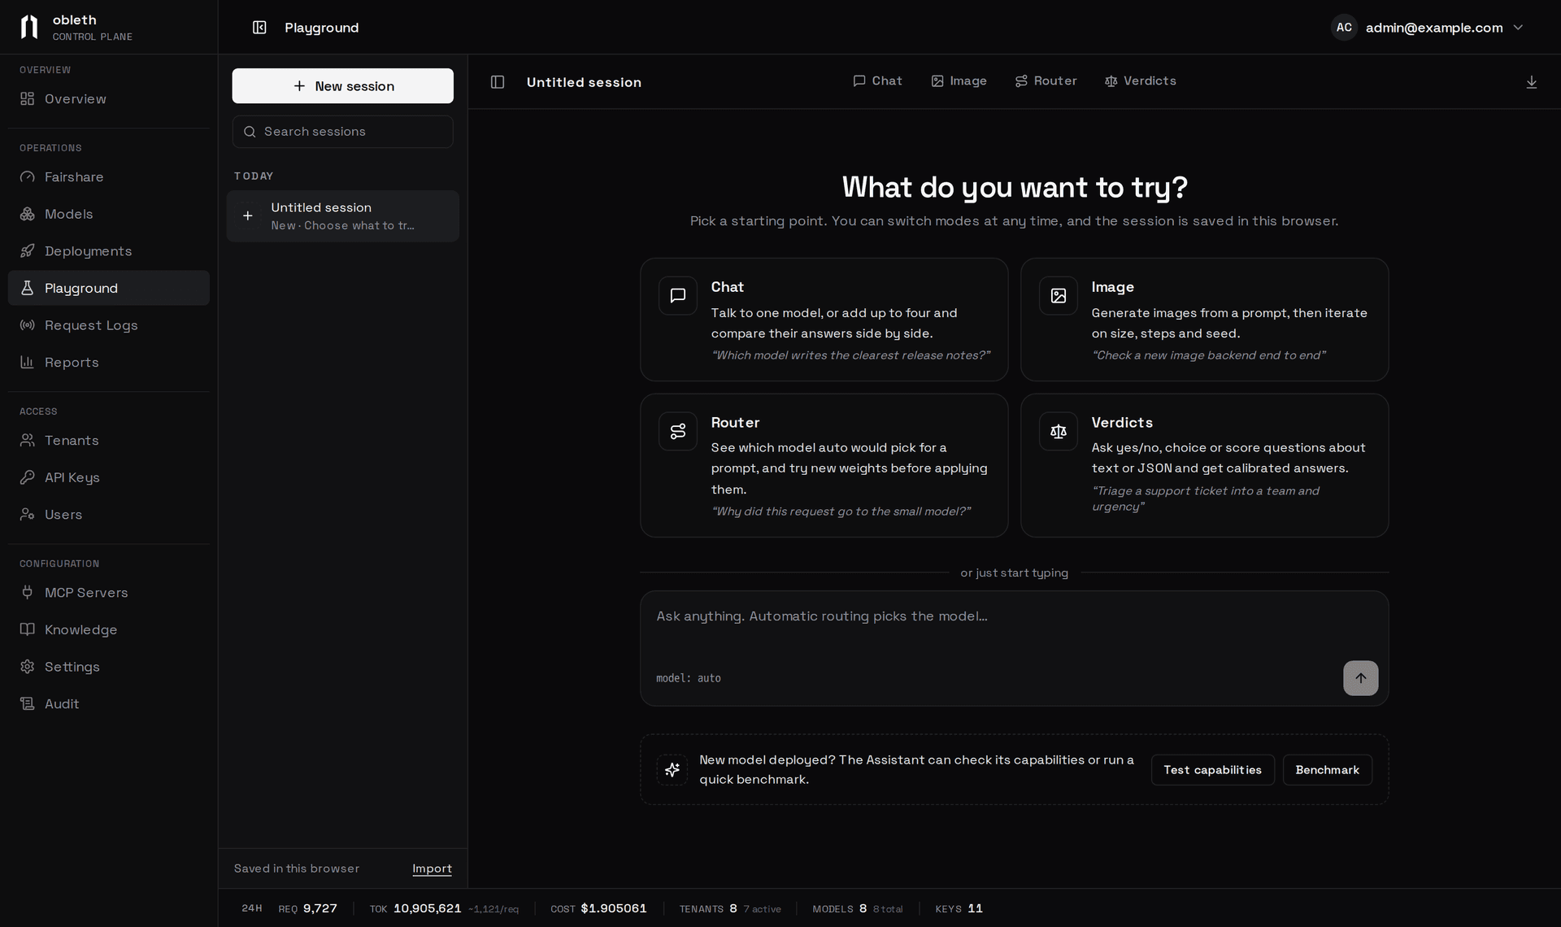
Task: Open MCP Servers configuration
Action: coord(109,593)
